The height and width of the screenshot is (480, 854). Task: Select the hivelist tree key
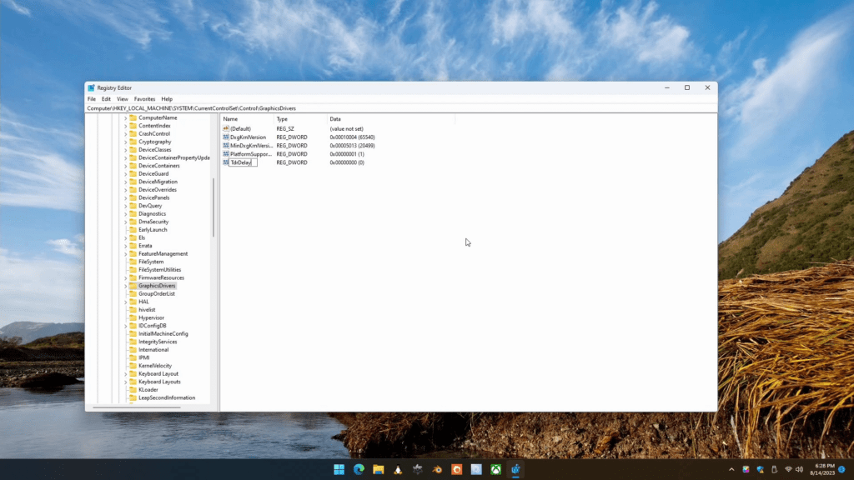(147, 310)
